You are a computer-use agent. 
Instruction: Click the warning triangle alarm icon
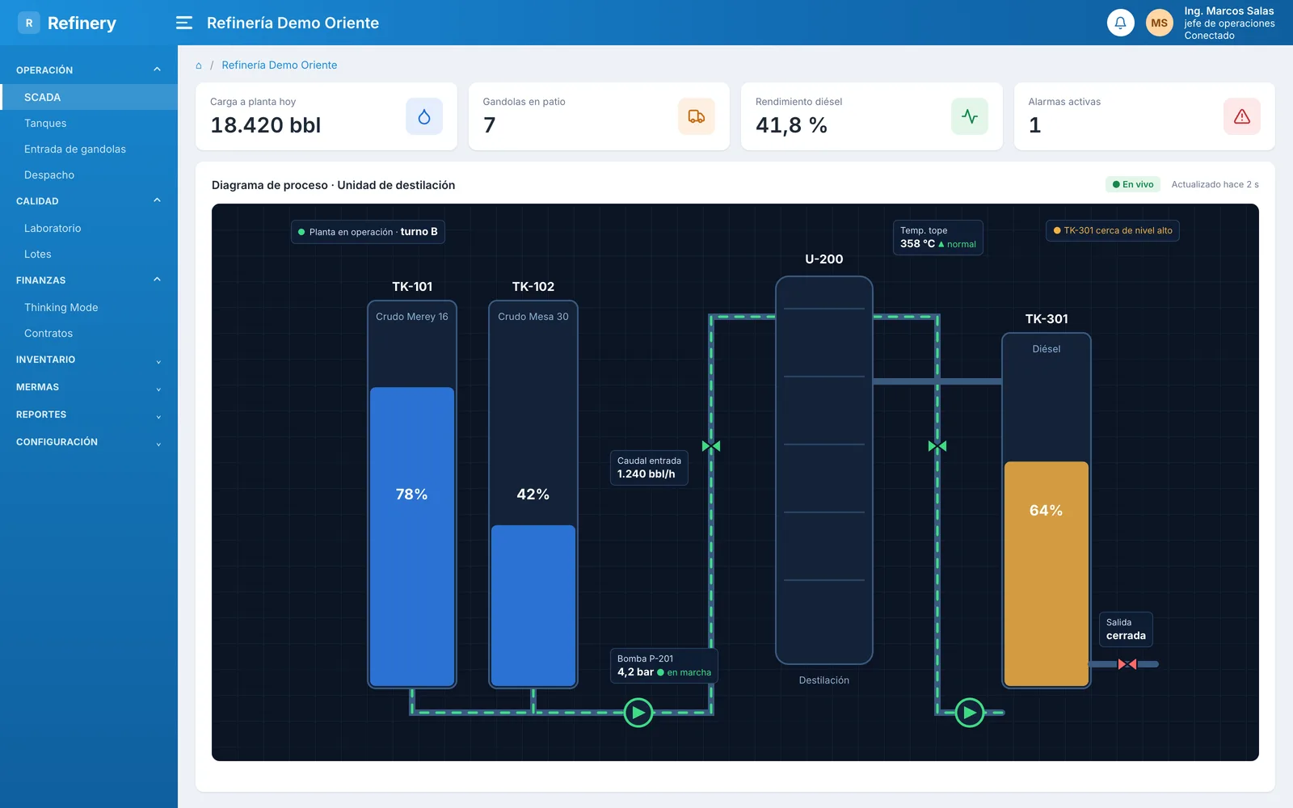point(1242,116)
